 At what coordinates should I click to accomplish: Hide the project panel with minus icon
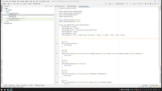click(53, 6)
